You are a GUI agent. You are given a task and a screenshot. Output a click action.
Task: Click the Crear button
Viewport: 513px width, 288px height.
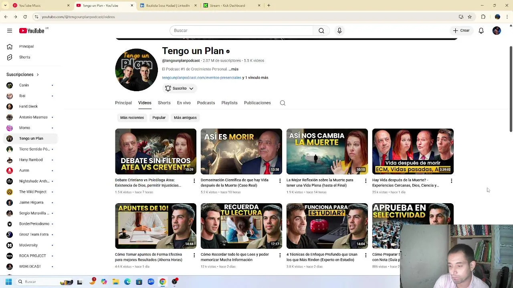click(461, 30)
